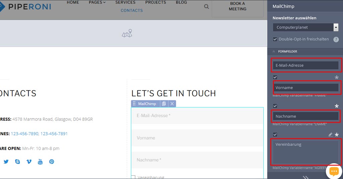
Task: Open the Services menu item
Action: 125,2
